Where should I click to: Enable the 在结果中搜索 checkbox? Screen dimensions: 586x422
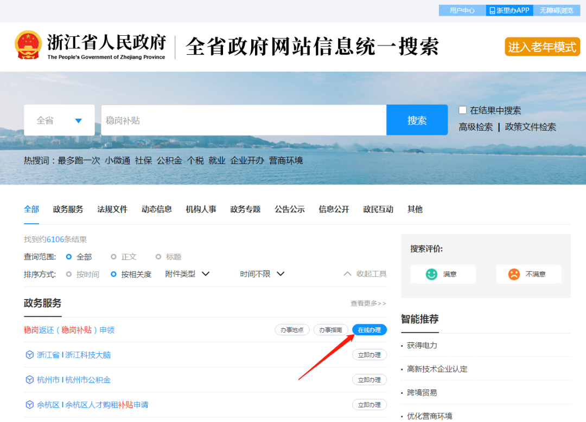click(x=462, y=110)
